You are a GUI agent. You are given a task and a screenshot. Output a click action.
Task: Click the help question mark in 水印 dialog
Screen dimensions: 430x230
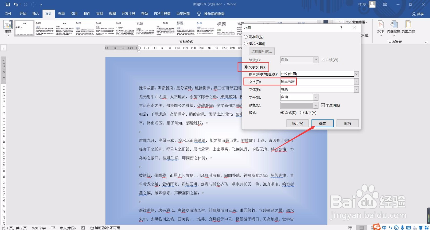pyautogui.click(x=341, y=27)
